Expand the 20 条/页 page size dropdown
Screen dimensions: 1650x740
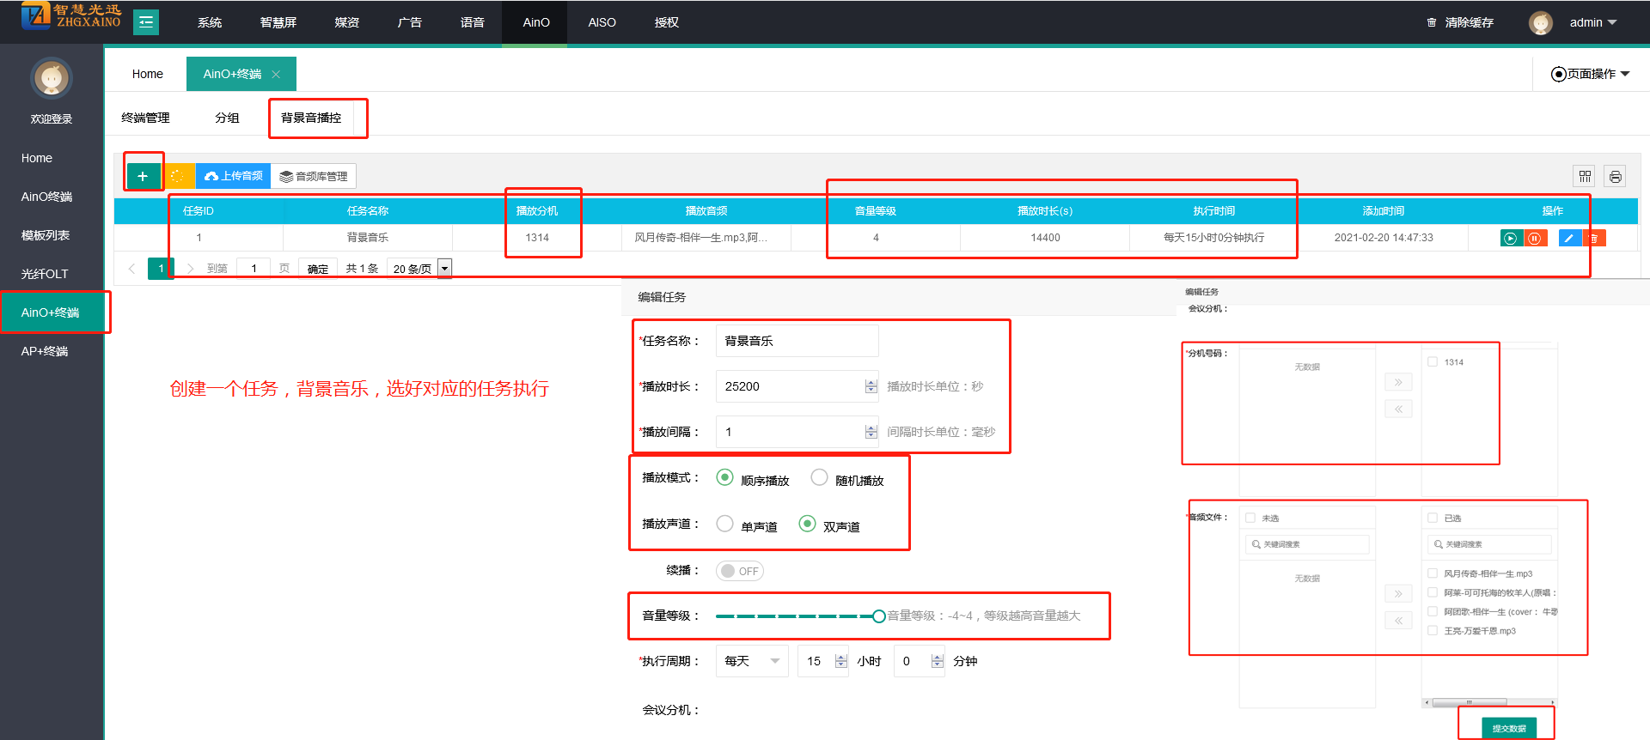tap(419, 269)
